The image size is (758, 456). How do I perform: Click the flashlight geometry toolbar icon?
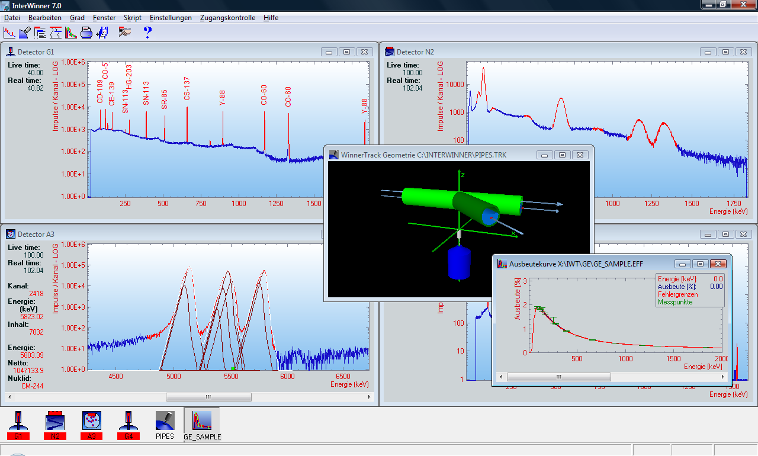[x=24, y=33]
